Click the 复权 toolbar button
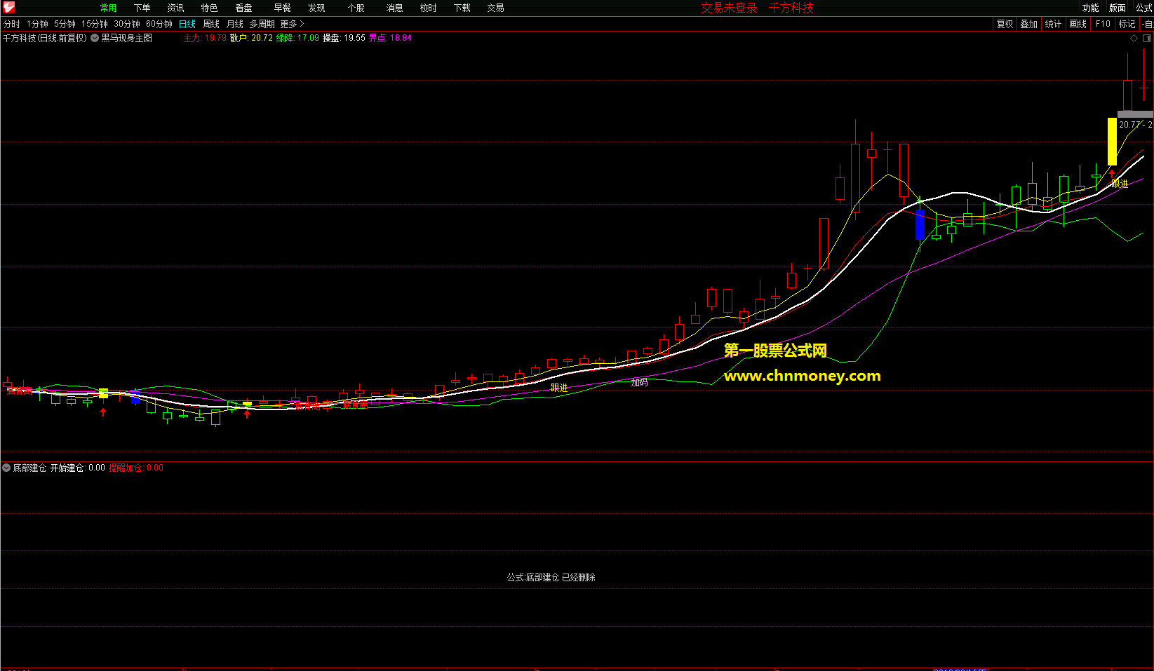1154x671 pixels. [x=1005, y=24]
